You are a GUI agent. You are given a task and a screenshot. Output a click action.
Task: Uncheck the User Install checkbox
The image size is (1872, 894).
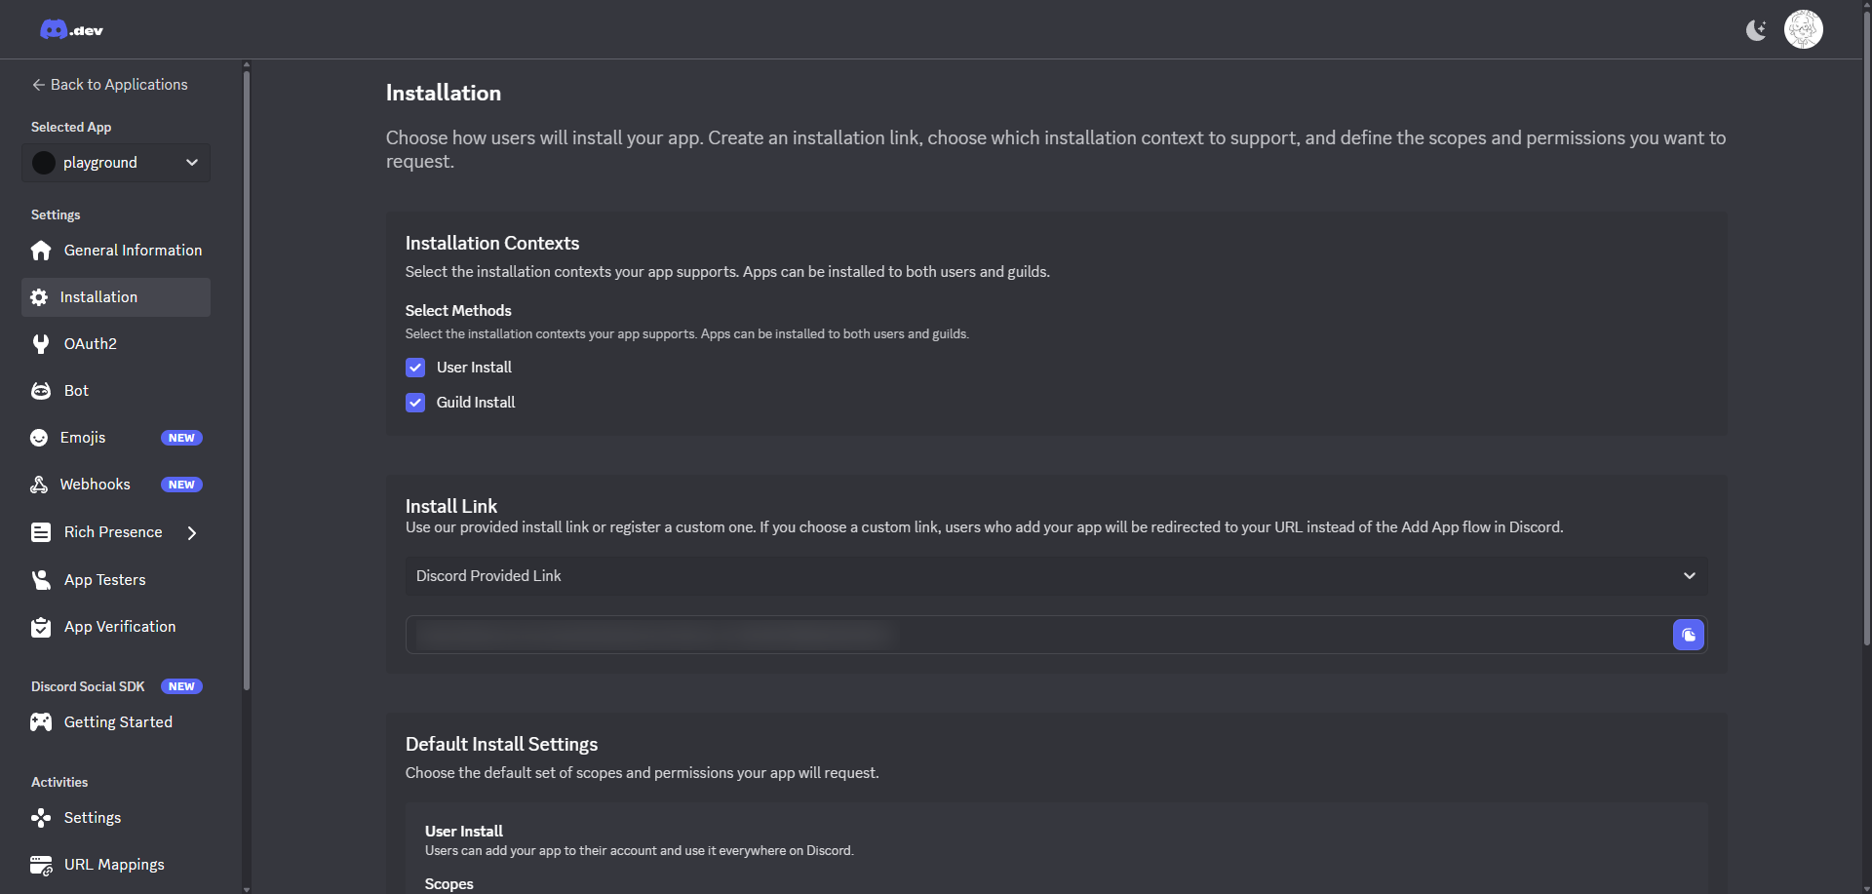point(415,368)
